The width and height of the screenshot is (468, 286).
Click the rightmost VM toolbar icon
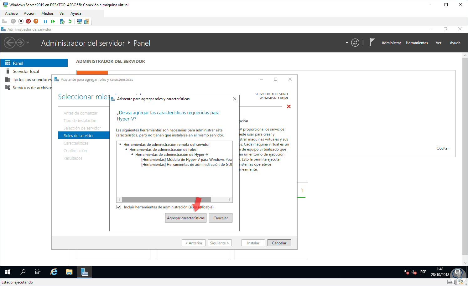(86, 21)
